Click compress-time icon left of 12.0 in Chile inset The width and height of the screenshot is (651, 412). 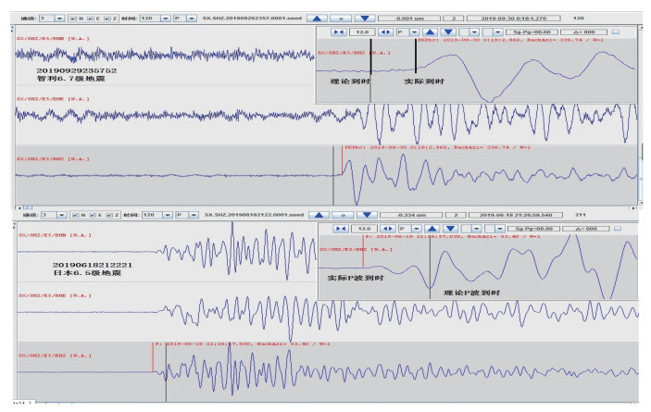(x=339, y=31)
